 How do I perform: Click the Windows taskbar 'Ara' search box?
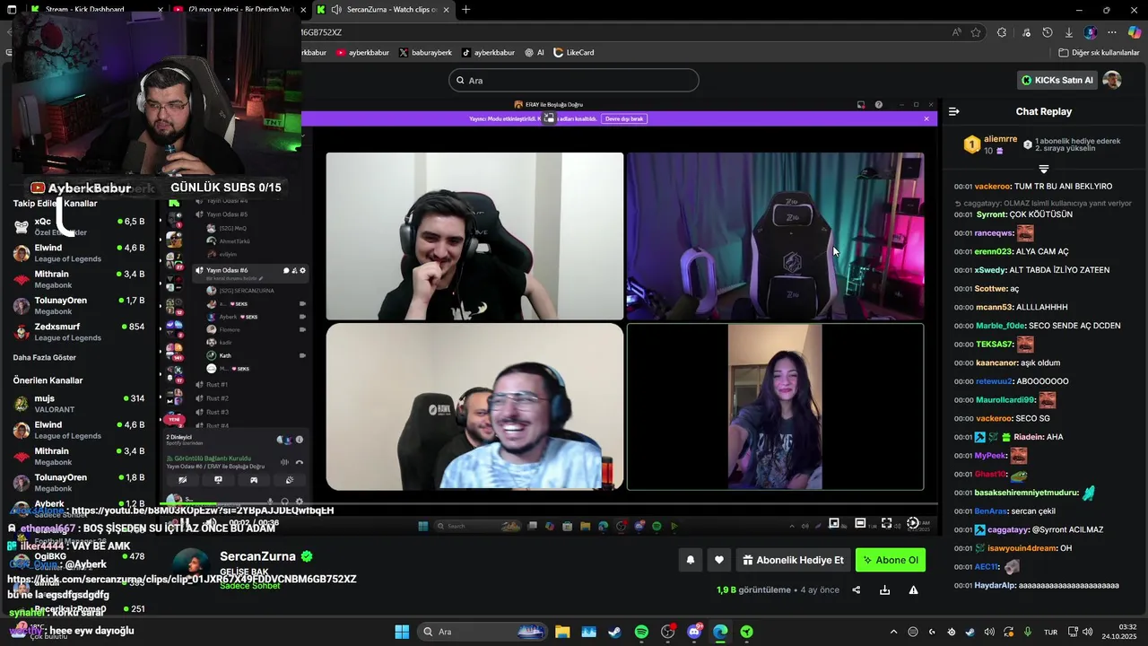pyautogui.click(x=483, y=632)
